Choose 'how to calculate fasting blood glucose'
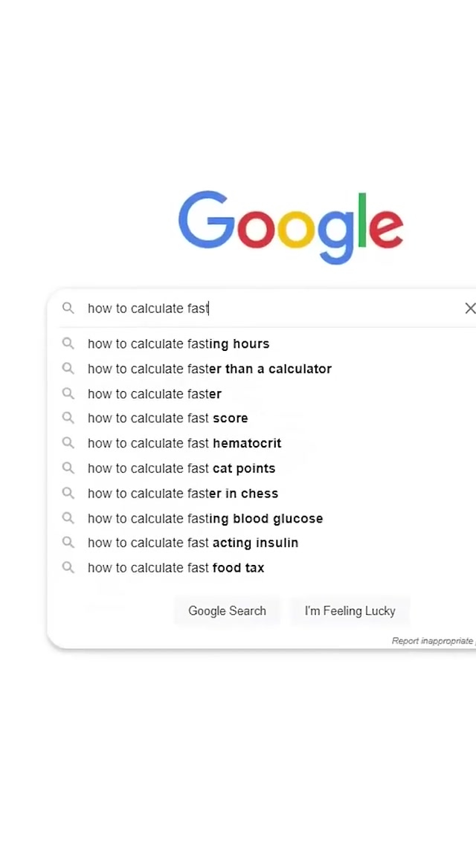This screenshot has height=846, width=476. coord(205,518)
